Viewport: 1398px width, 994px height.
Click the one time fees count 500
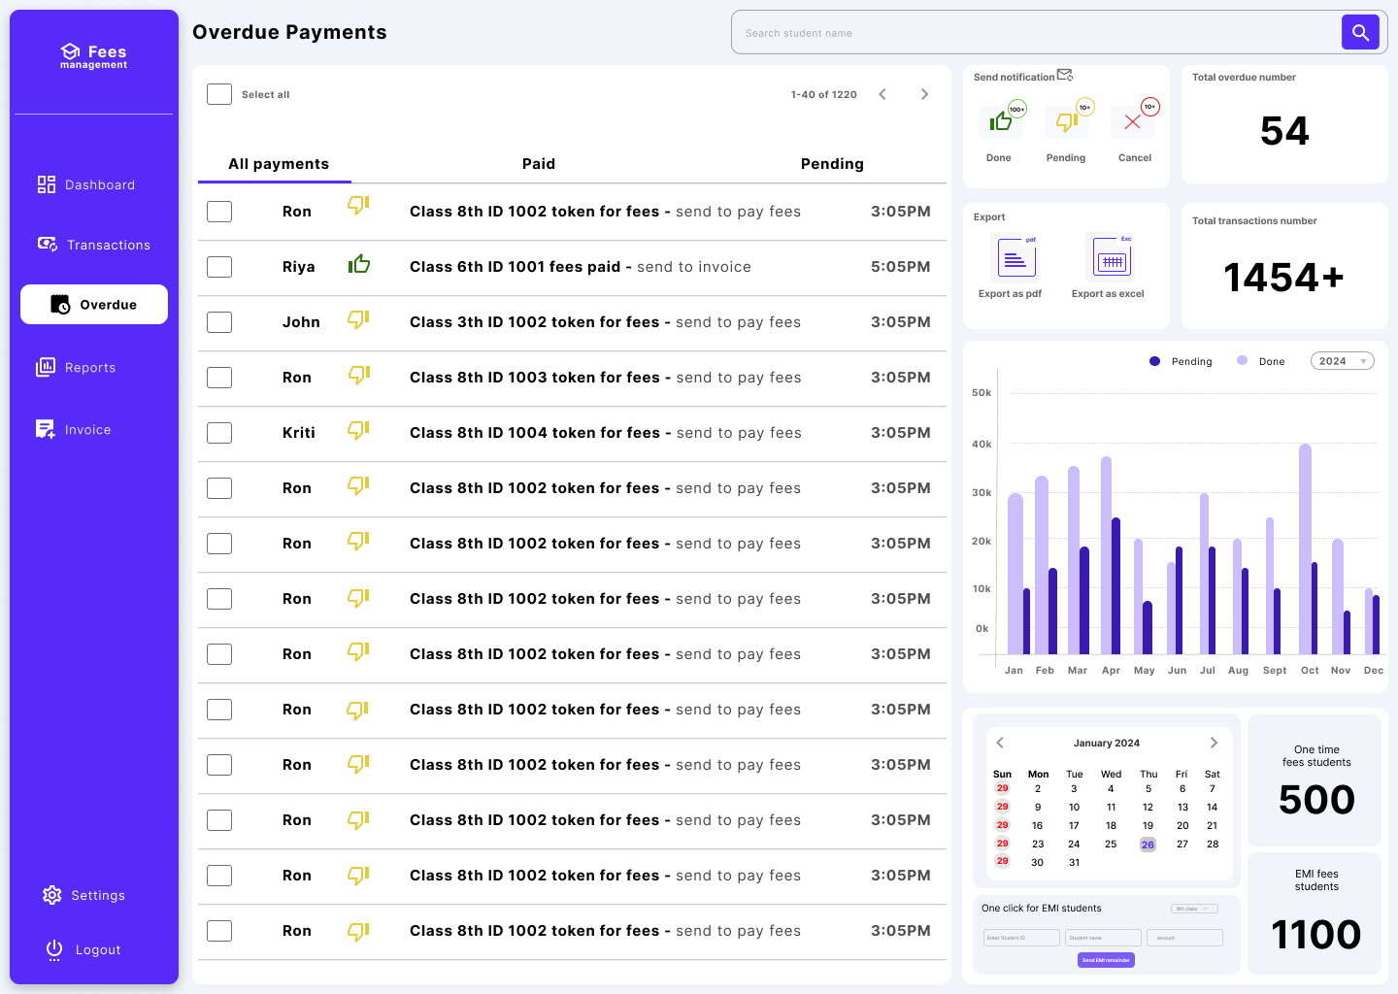[1316, 800]
